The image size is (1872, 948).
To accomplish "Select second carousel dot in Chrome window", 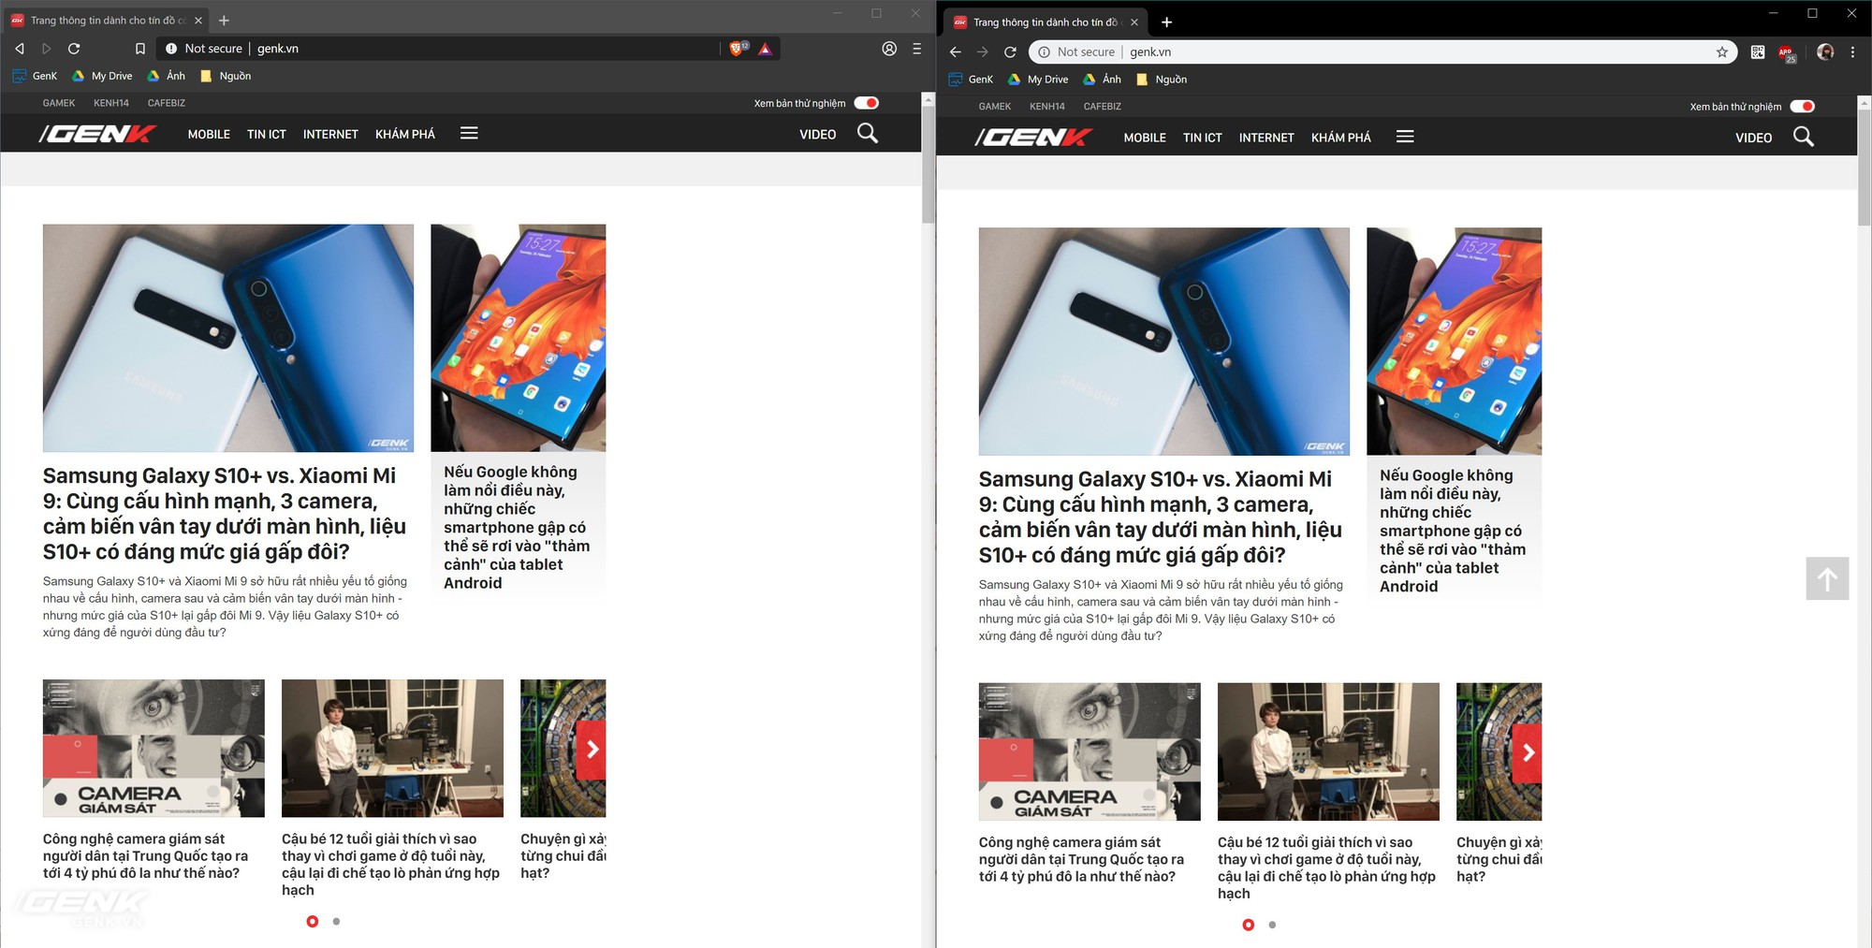I will pyautogui.click(x=1272, y=925).
